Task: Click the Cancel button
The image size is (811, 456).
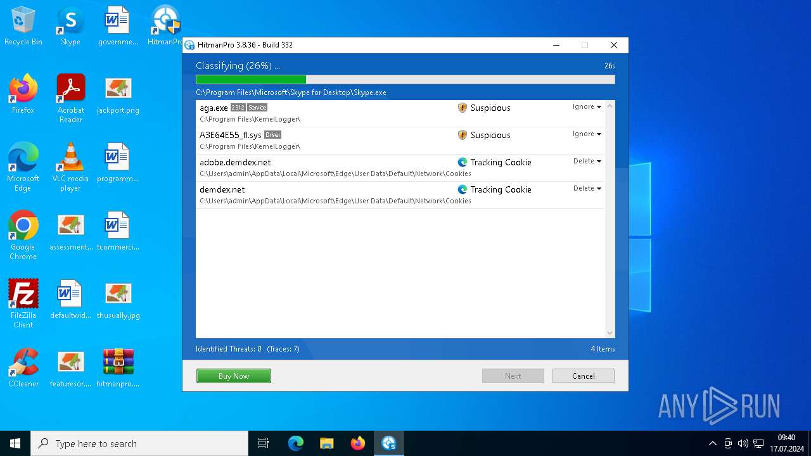Action: (584, 376)
